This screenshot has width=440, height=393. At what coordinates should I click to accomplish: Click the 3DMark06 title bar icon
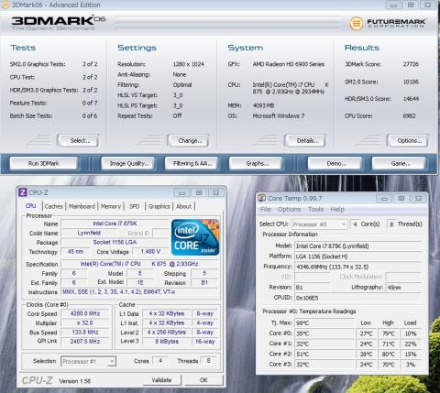[5, 5]
